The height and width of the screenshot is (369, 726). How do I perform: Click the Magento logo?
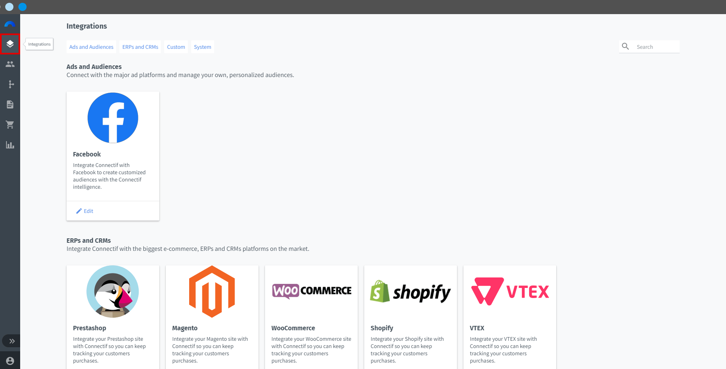tap(212, 292)
